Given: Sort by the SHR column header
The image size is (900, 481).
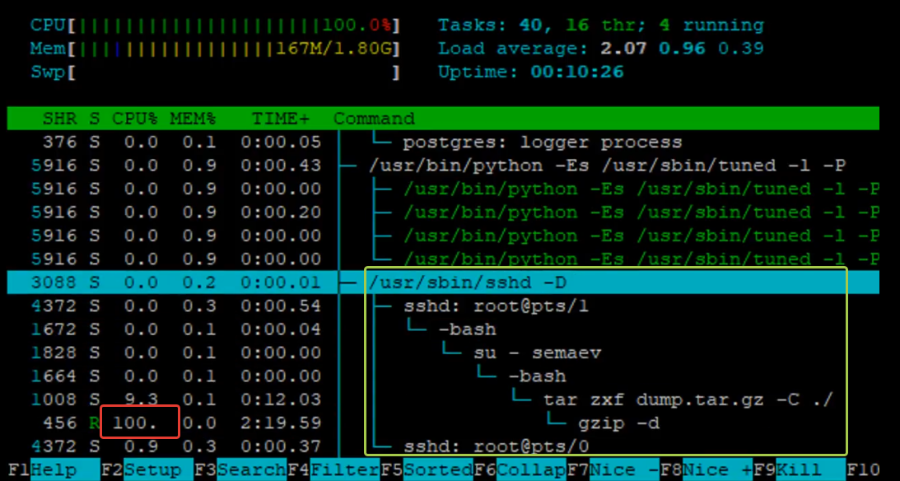Looking at the screenshot, I should [60, 119].
